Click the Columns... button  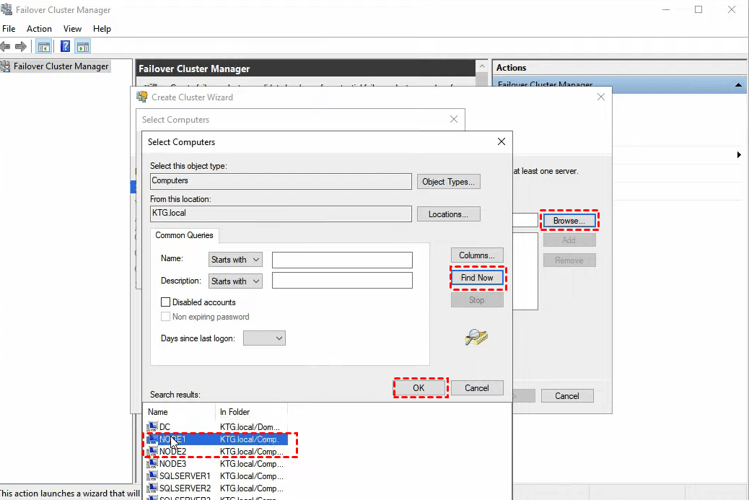point(477,255)
